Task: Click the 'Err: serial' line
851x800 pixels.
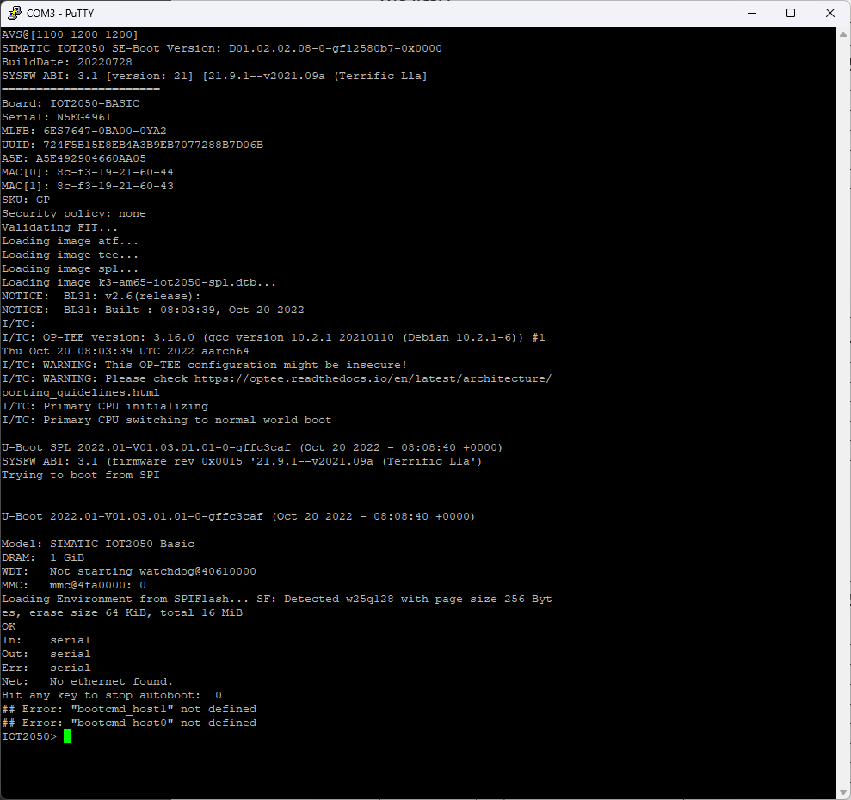Action: pos(46,668)
